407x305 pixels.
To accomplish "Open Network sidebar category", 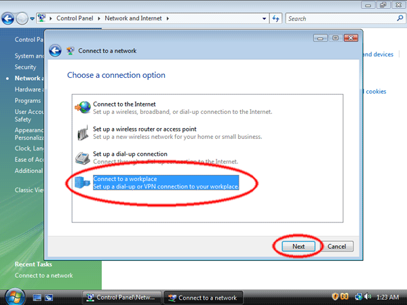I will (29, 78).
